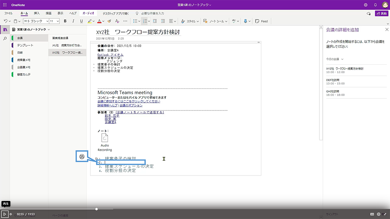The width and height of the screenshot is (390, 219).
Task: Switch to the 表示 tab
Action: point(60,13)
